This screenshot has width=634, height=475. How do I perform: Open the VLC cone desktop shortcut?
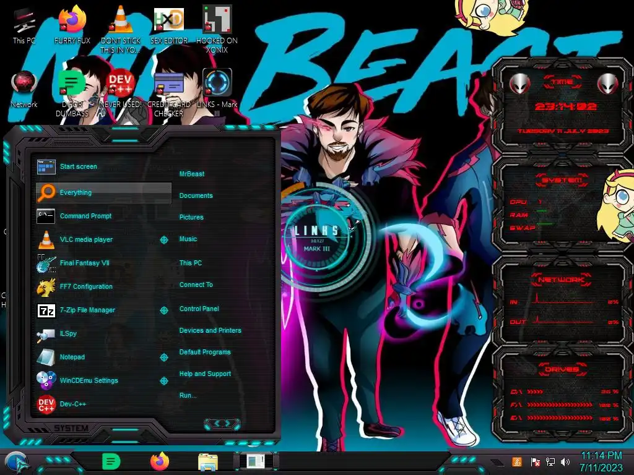[x=121, y=29]
